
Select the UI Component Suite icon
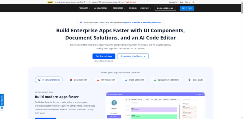coord(39,80)
